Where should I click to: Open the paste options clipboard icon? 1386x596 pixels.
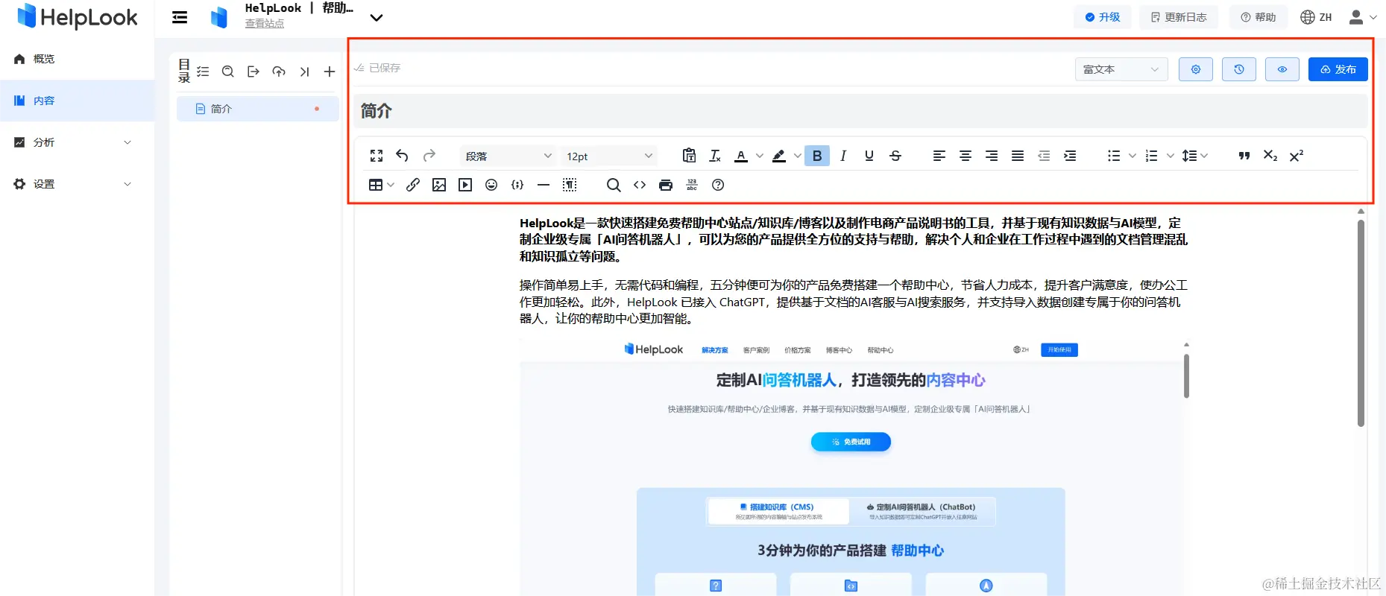click(x=689, y=156)
